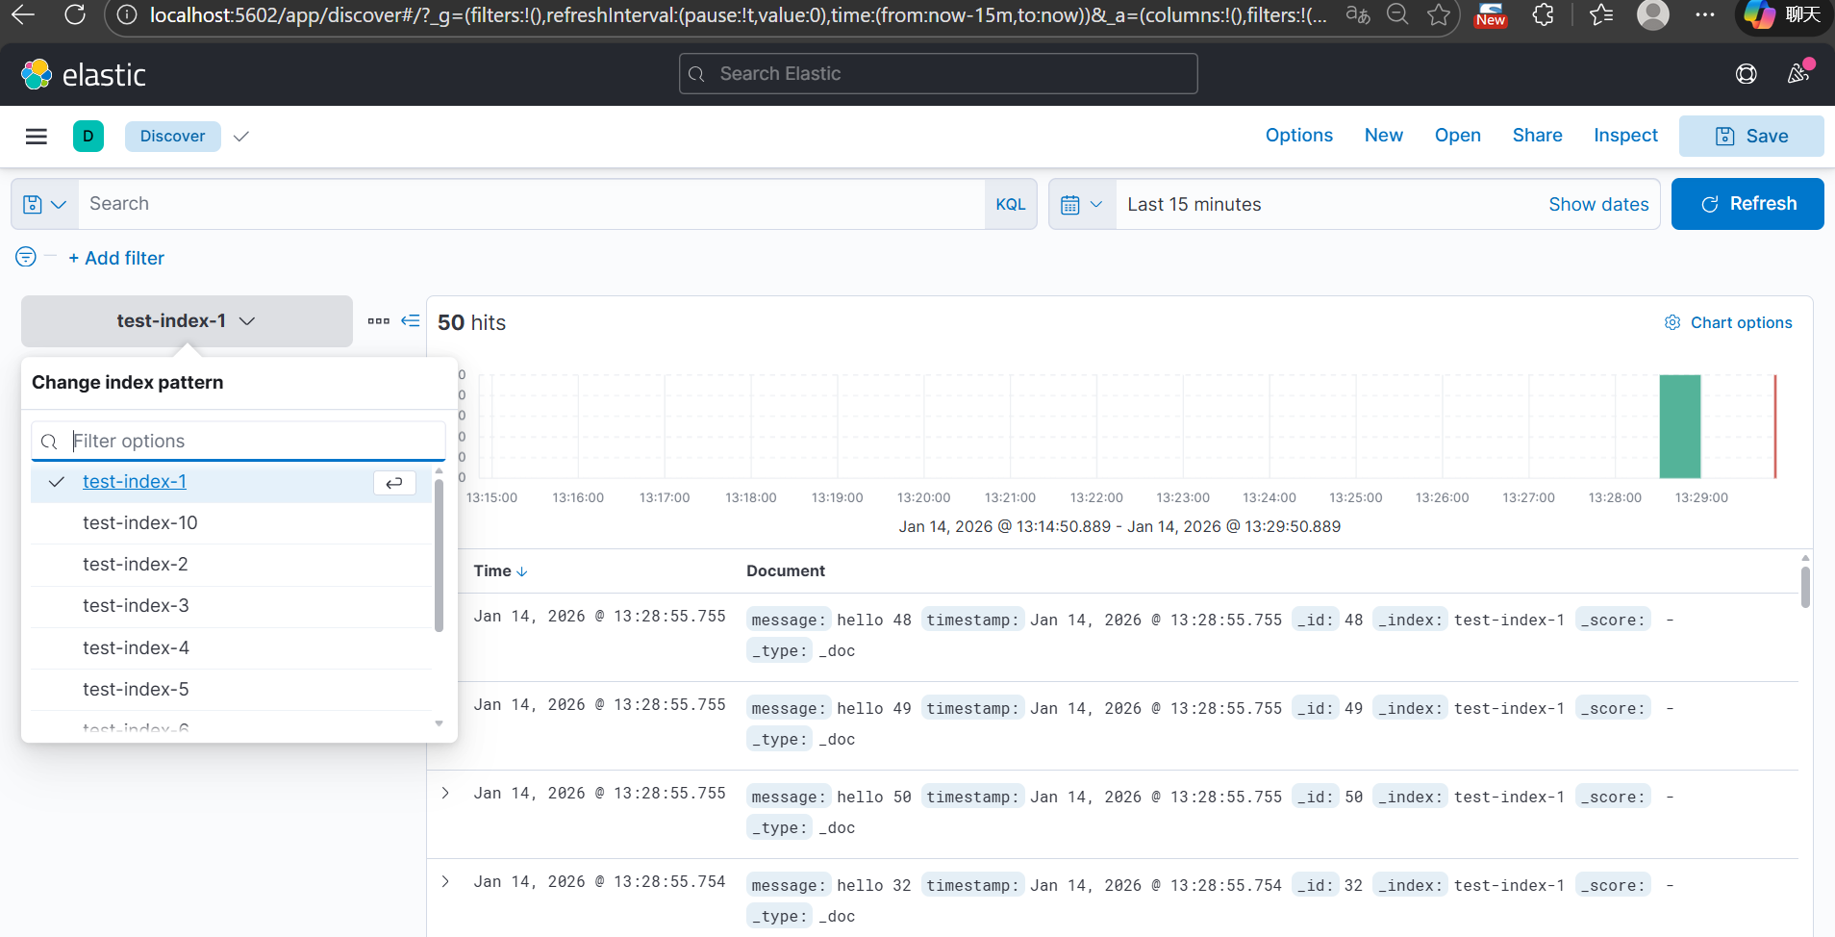Click the Time column sort arrow
The width and height of the screenshot is (1835, 937).
coord(522,571)
